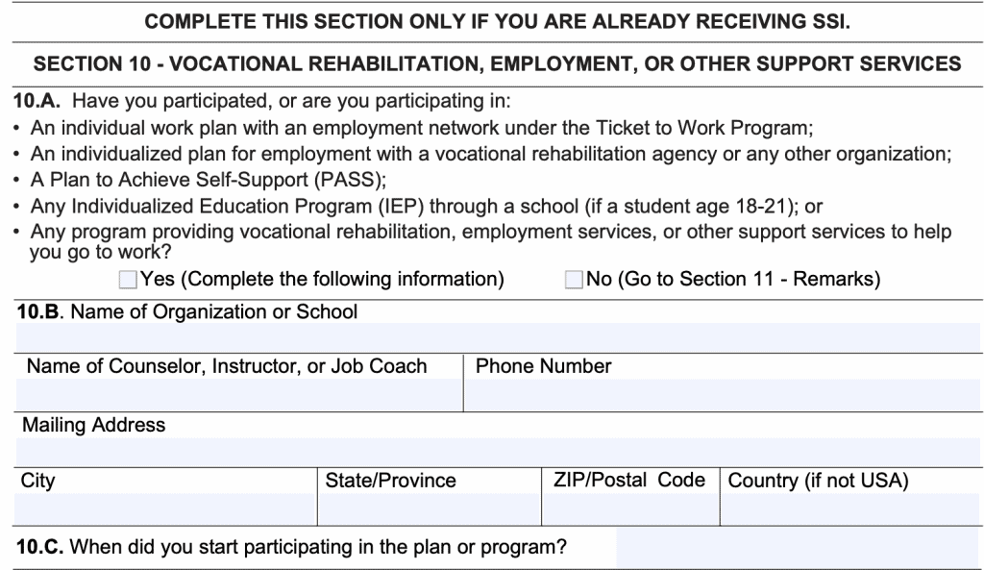
Task: Click the 10.C program start date field
Action: tap(798, 551)
